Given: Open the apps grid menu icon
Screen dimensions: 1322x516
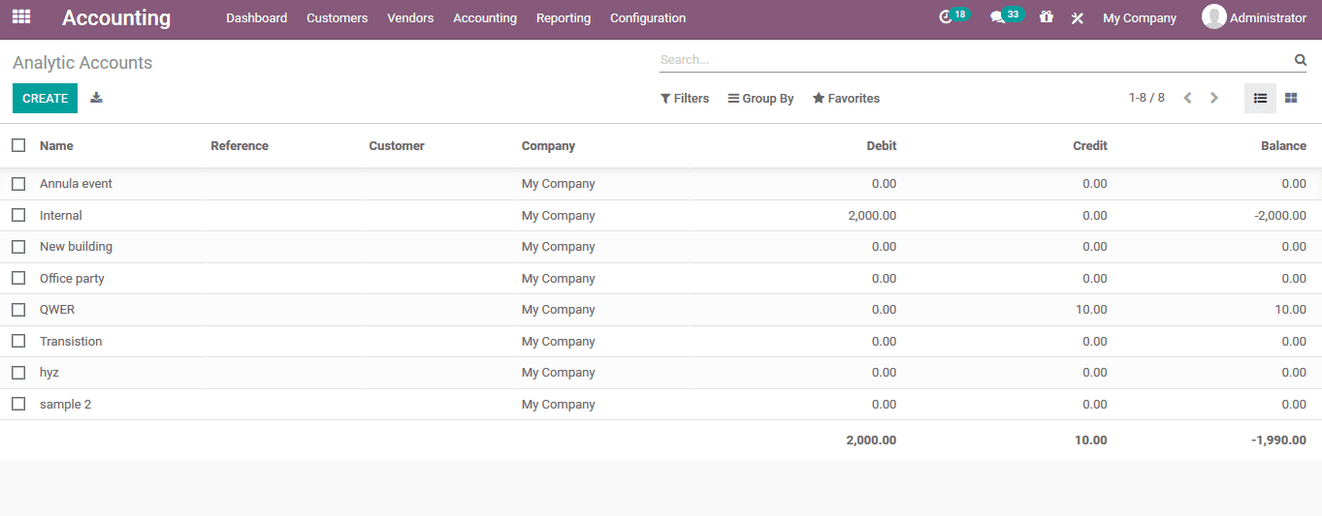Looking at the screenshot, I should (21, 17).
